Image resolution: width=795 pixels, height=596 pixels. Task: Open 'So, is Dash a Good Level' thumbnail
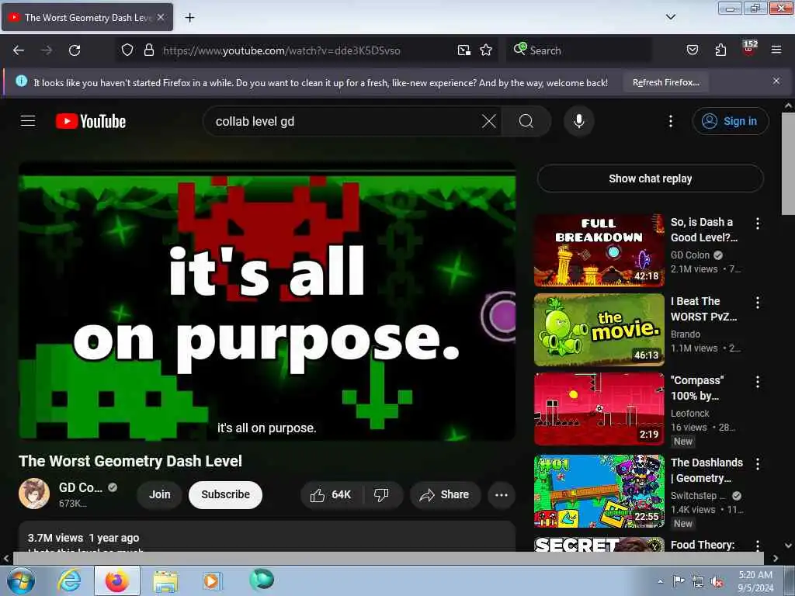(599, 251)
